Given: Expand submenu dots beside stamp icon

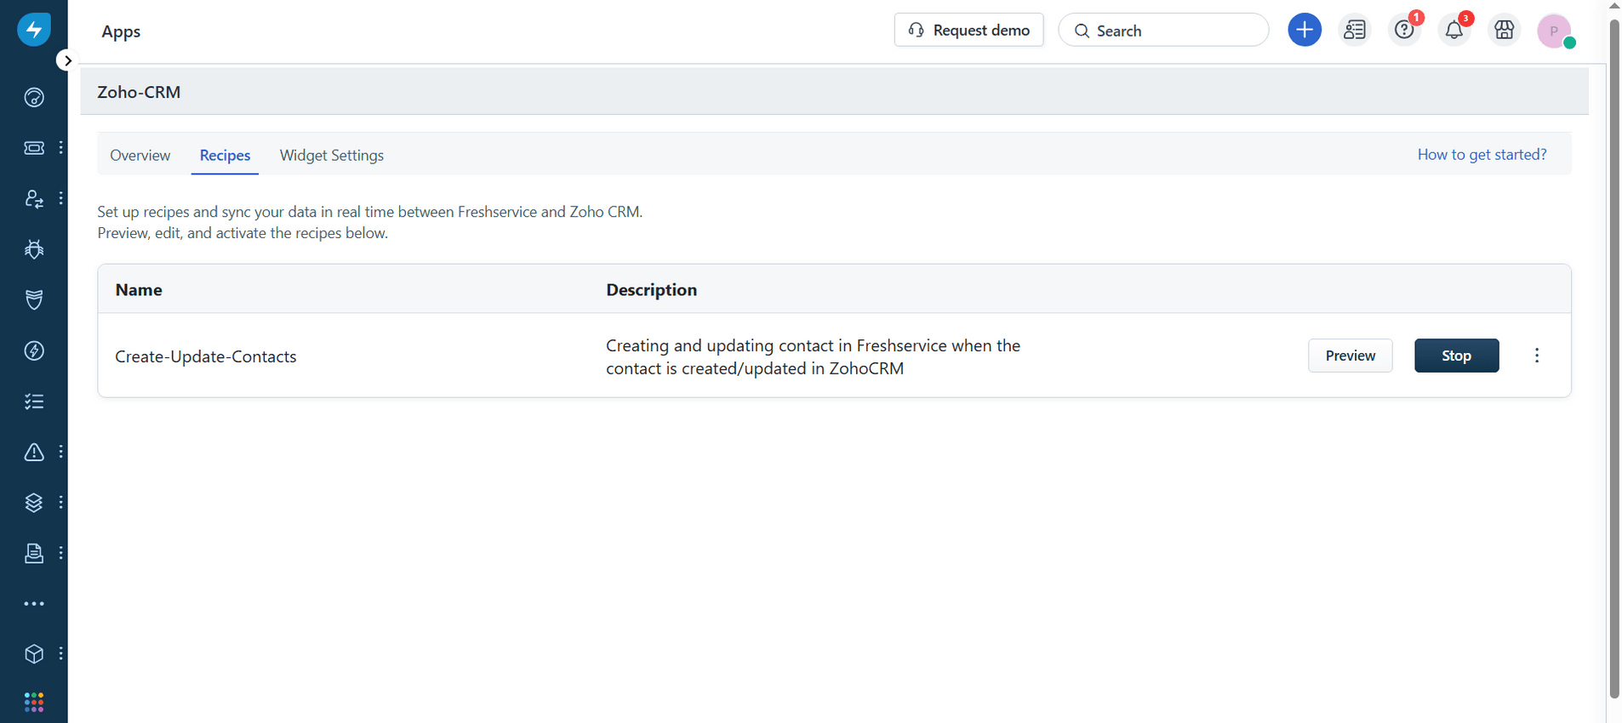Looking at the screenshot, I should tap(61, 553).
